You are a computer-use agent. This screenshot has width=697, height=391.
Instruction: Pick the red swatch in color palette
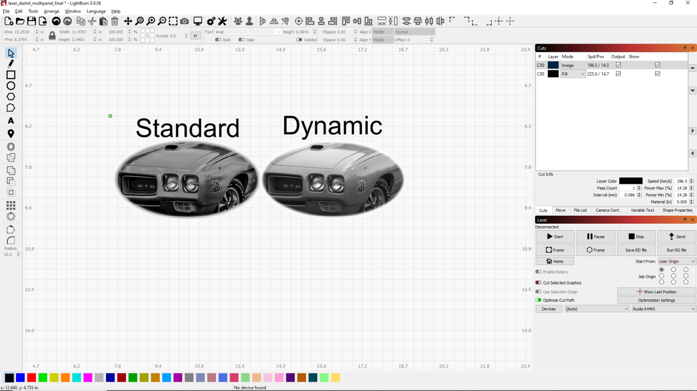pos(31,378)
